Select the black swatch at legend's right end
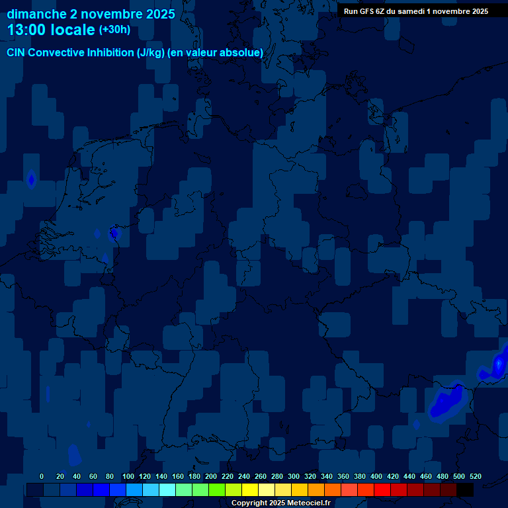This screenshot has width=508, height=508. pos(465,489)
